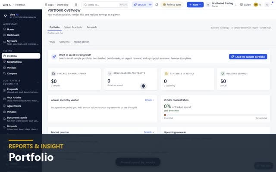Select the Spend mix sub-tab
This screenshot has width=276, height=172.
point(64,42)
